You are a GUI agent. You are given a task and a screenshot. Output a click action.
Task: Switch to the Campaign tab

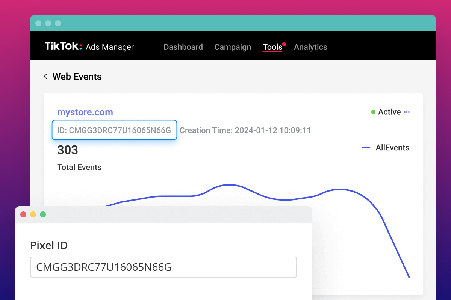233,47
